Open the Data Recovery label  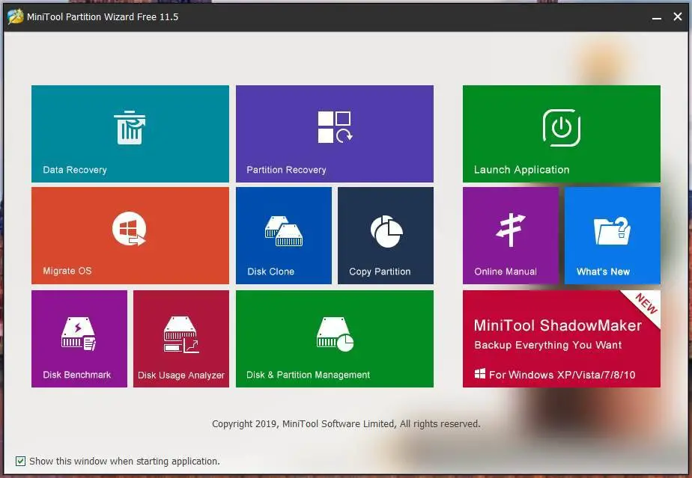pos(75,170)
